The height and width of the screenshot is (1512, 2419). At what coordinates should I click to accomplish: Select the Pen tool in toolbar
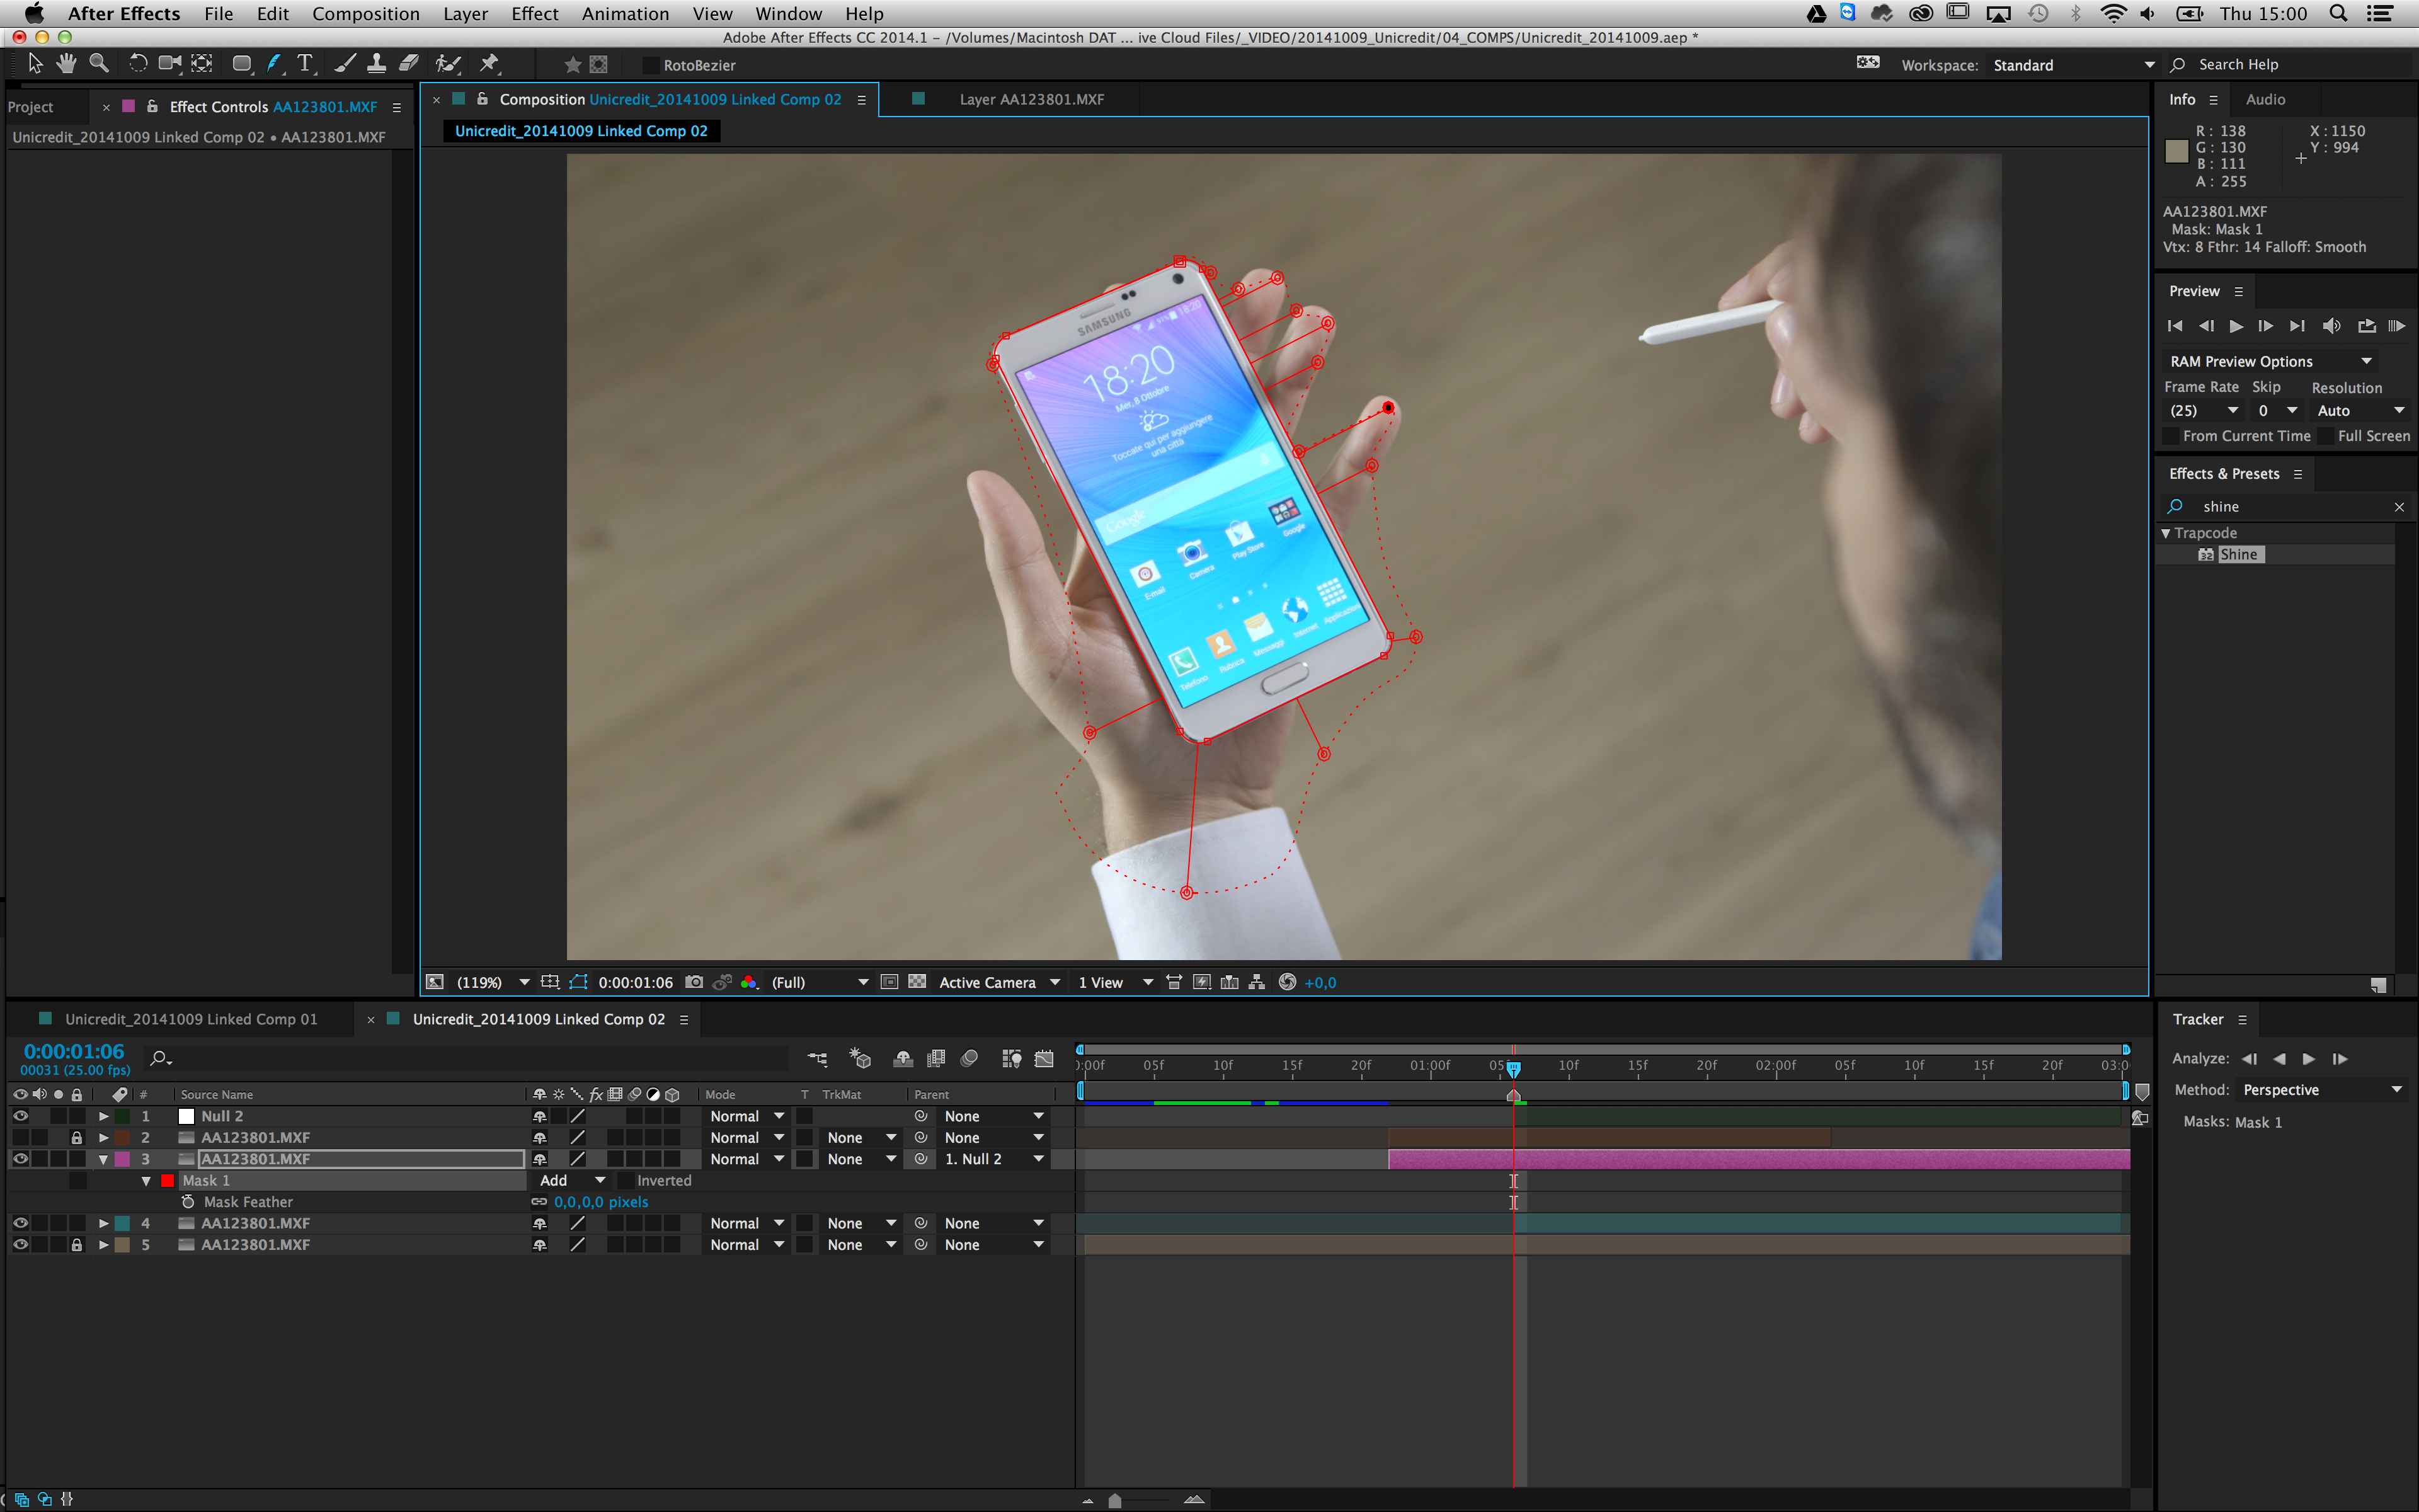[274, 64]
